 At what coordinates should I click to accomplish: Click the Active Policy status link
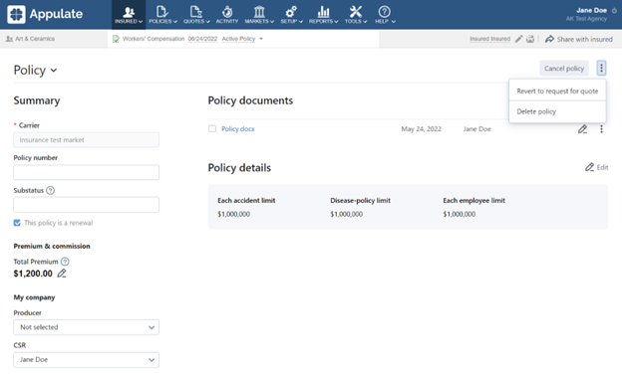pos(238,39)
